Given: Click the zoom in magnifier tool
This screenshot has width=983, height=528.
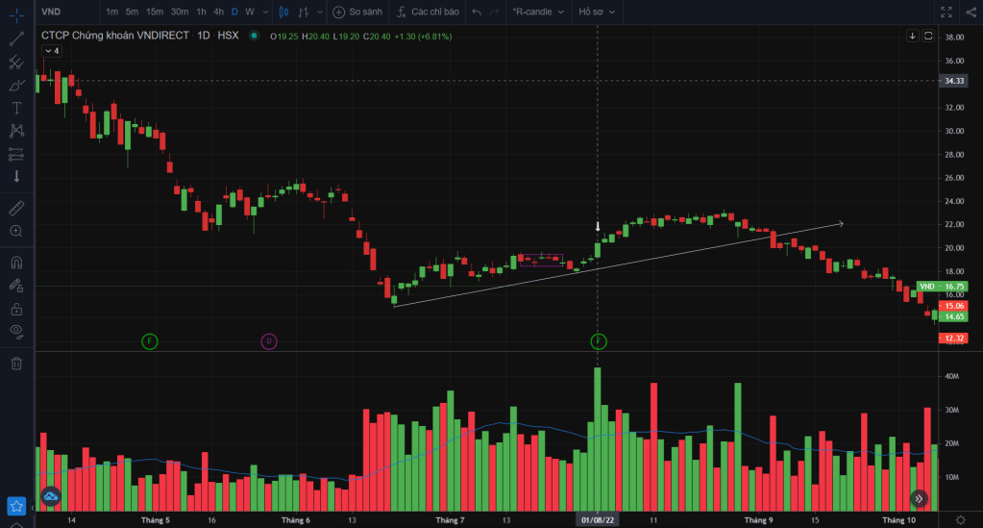Looking at the screenshot, I should coord(16,231).
